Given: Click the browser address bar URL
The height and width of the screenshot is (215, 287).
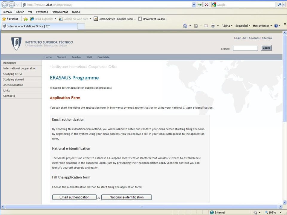Looking at the screenshot, I should [107, 5].
